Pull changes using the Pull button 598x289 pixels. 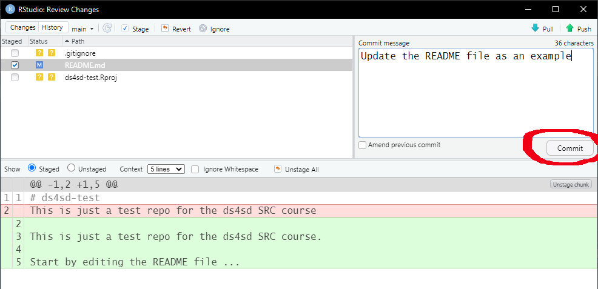542,28
